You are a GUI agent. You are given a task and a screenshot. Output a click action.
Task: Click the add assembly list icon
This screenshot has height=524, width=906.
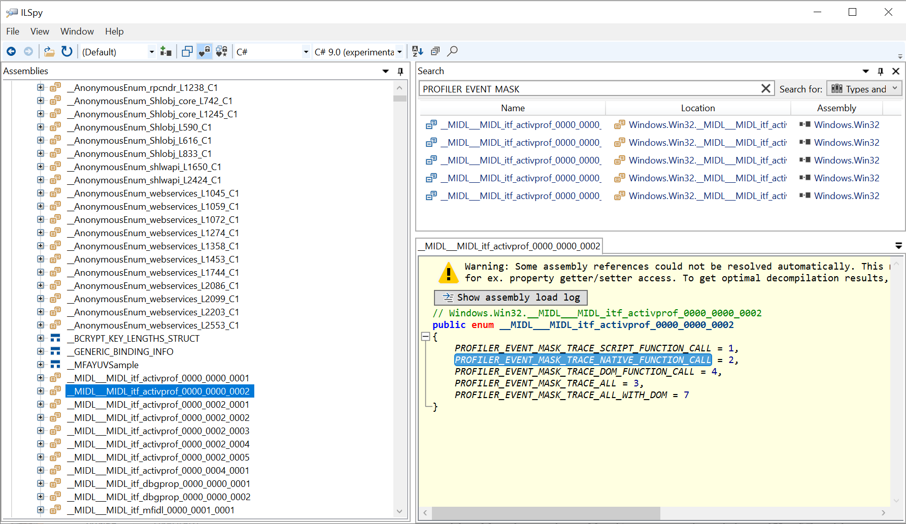tap(165, 51)
